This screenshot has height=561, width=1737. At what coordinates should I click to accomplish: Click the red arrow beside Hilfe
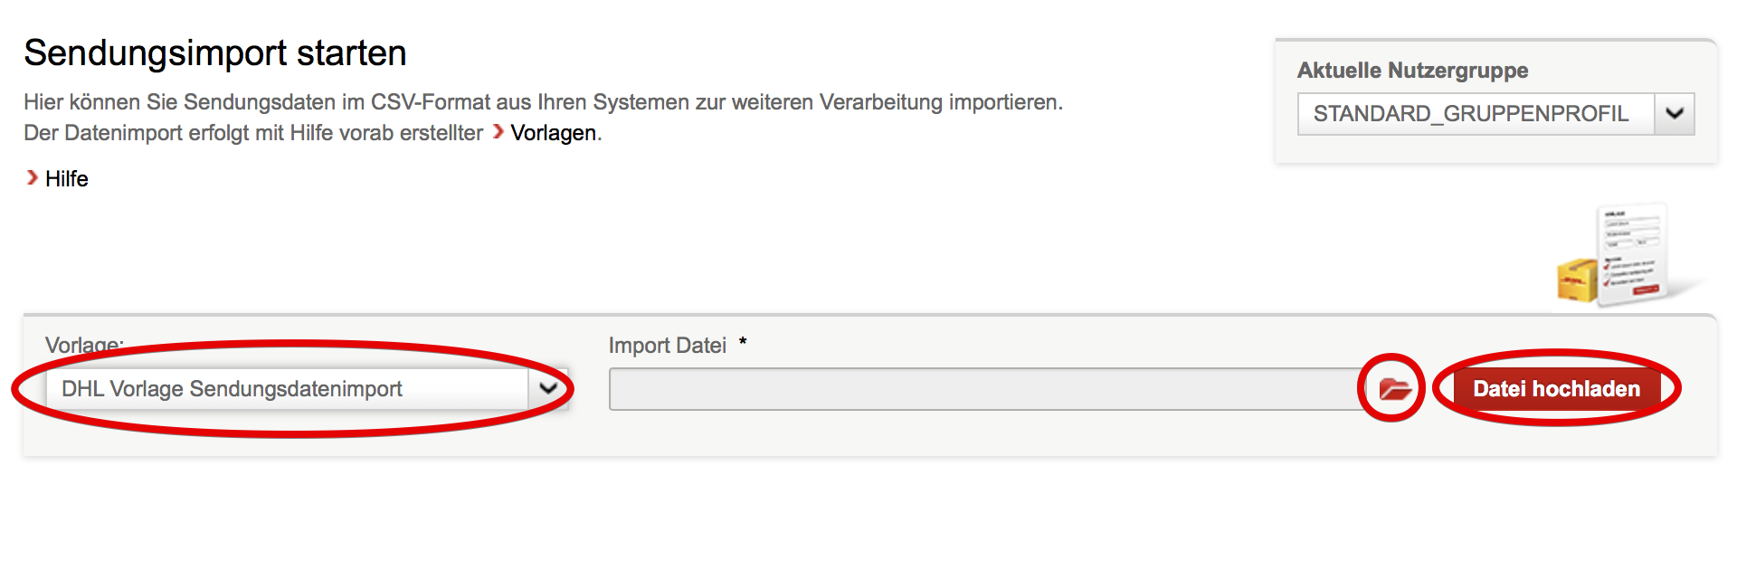(33, 178)
